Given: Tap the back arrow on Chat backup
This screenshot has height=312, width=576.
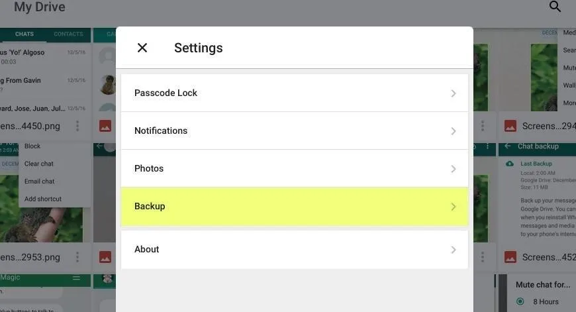Looking at the screenshot, I should pos(508,146).
